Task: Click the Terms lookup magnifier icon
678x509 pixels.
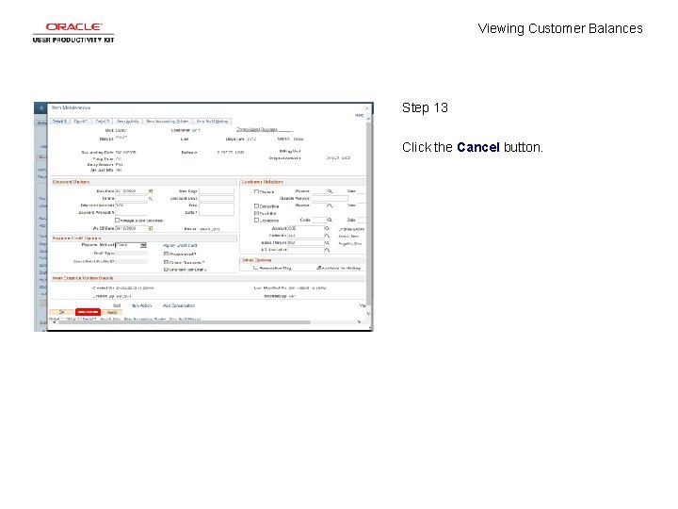Action: [x=151, y=198]
